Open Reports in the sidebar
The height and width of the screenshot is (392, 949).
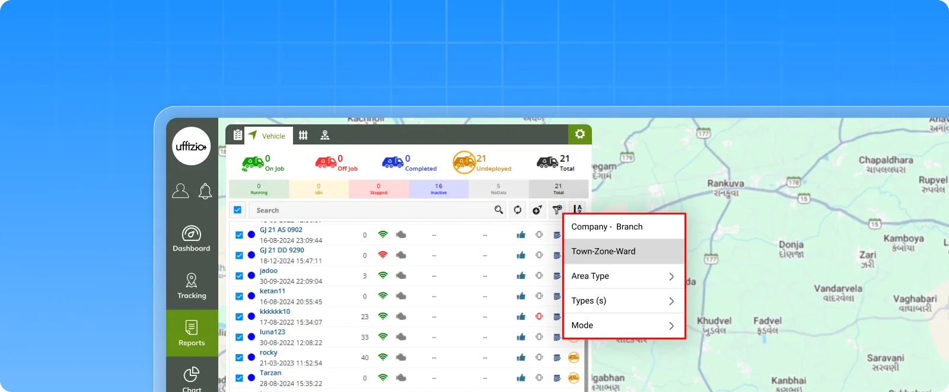[x=192, y=333]
